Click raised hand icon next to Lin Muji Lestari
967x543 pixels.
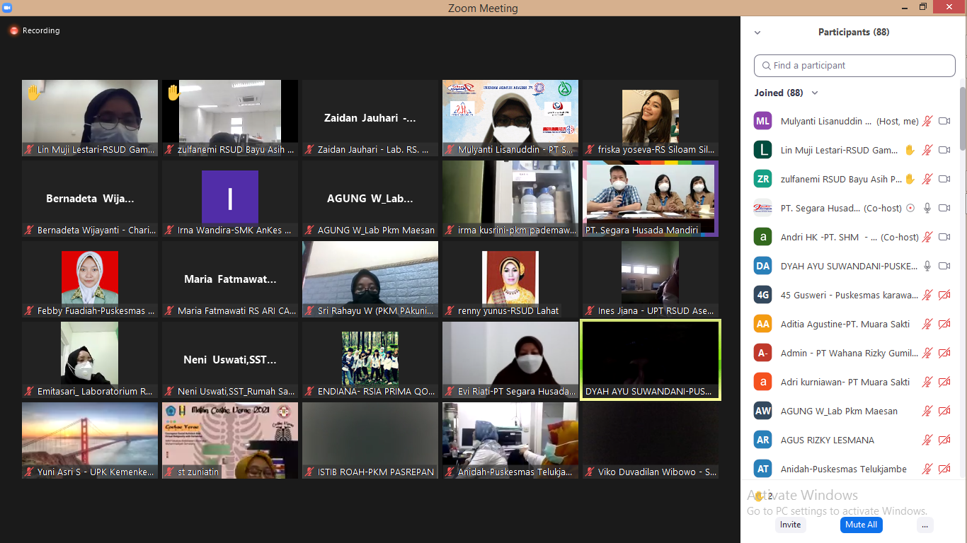click(910, 150)
